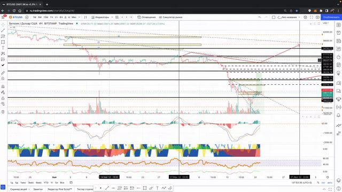This screenshot has height=192, width=342.
Task: Open the watchlist panel
Action: [x=338, y=25]
